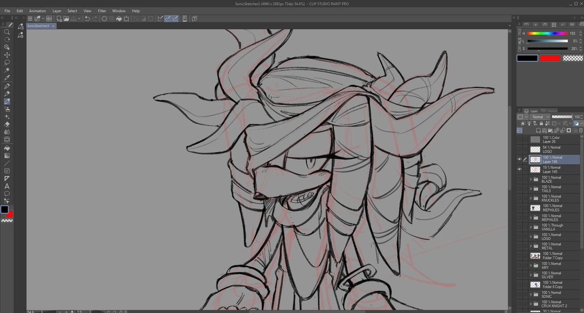Hide Layer 145 using its eye icon
This screenshot has height=313, width=584.
tap(519, 169)
